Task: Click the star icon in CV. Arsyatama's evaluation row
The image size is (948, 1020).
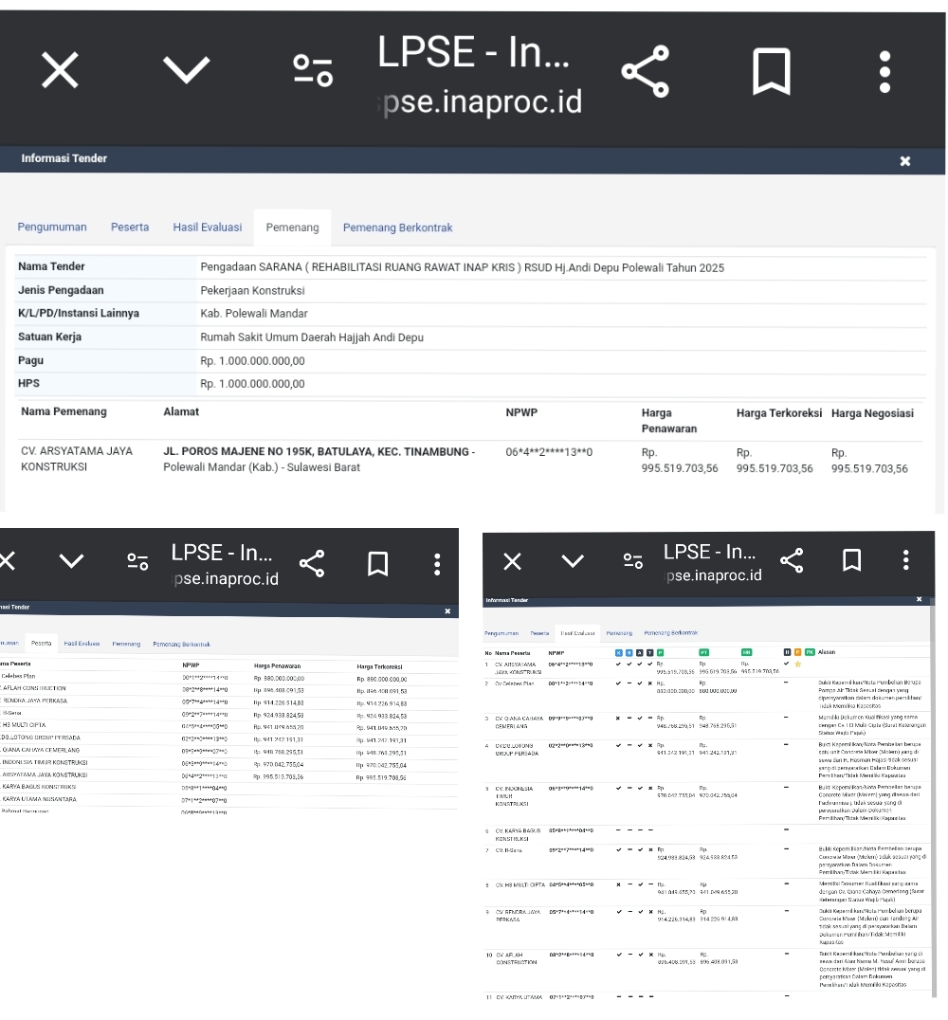Action: pyautogui.click(x=797, y=663)
